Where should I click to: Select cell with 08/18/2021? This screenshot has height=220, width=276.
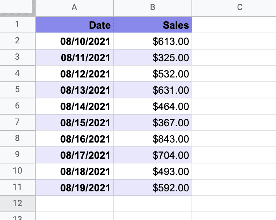click(75, 171)
